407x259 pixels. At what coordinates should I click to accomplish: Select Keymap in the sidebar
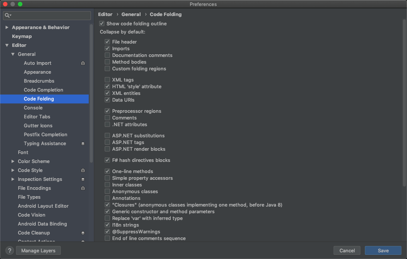pyautogui.click(x=22, y=36)
